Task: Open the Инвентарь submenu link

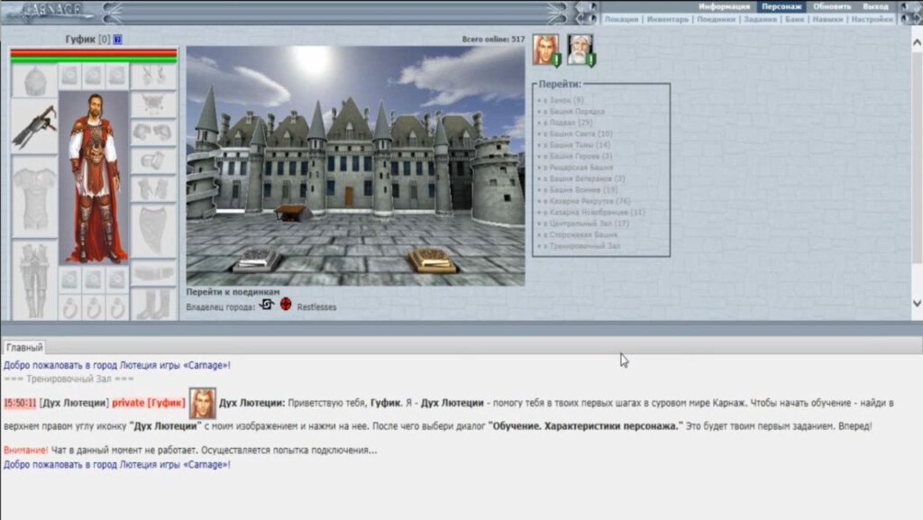Action: tap(668, 20)
